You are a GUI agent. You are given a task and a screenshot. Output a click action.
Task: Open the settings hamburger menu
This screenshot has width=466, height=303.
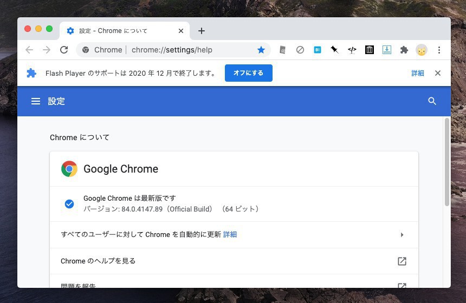click(36, 101)
